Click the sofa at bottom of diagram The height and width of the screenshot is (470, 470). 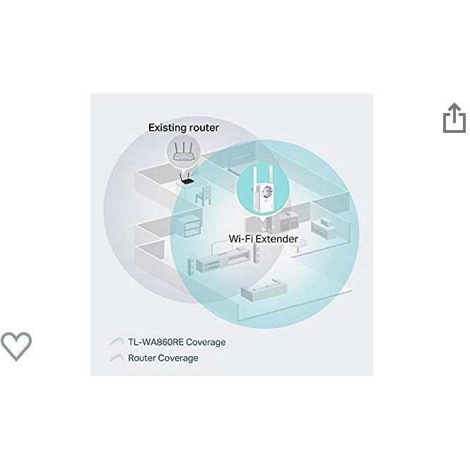pos(264,288)
